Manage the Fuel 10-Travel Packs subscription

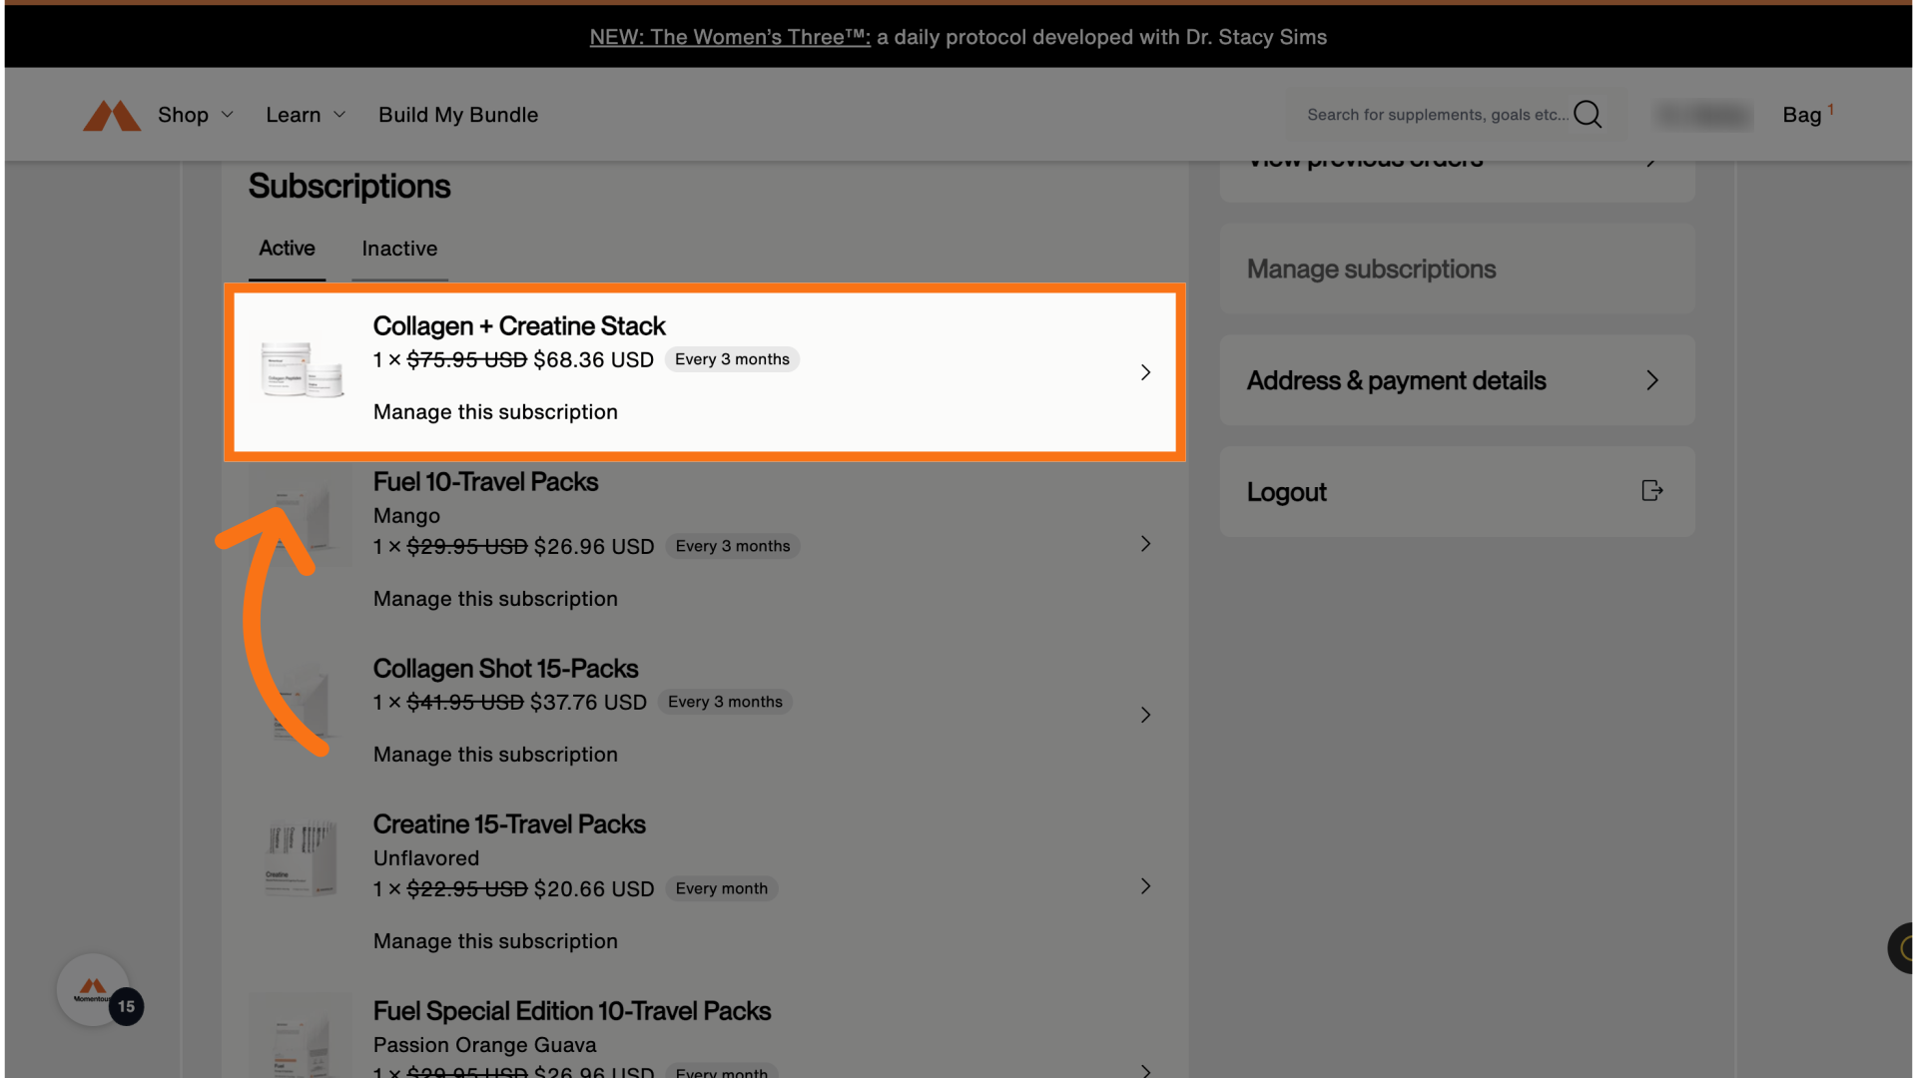[x=495, y=599]
